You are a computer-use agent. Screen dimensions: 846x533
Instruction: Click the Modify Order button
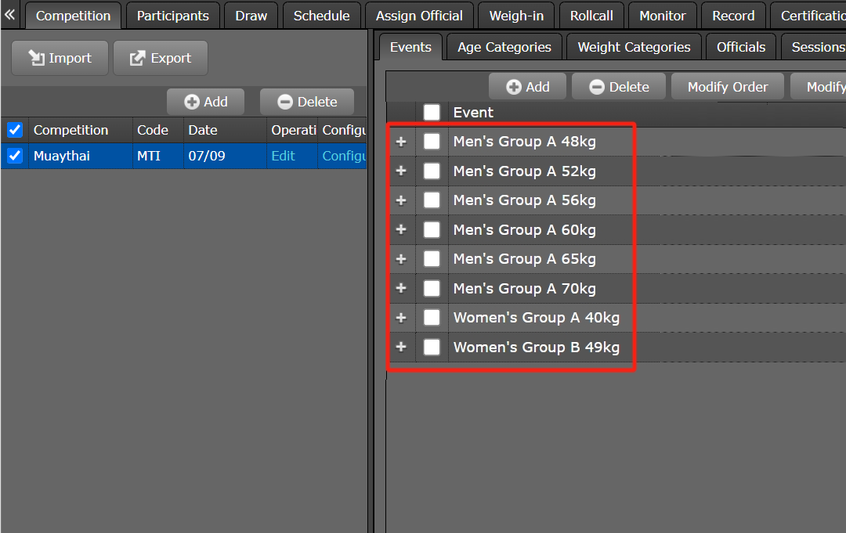[727, 87]
